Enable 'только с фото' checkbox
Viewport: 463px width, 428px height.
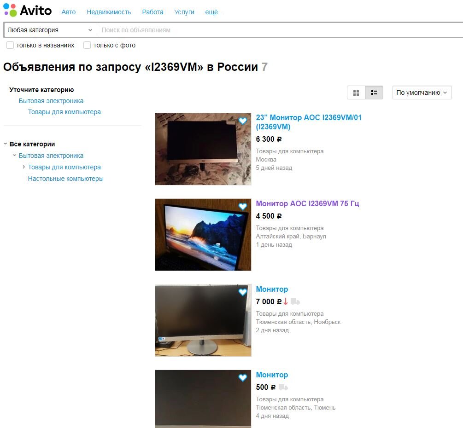[87, 45]
